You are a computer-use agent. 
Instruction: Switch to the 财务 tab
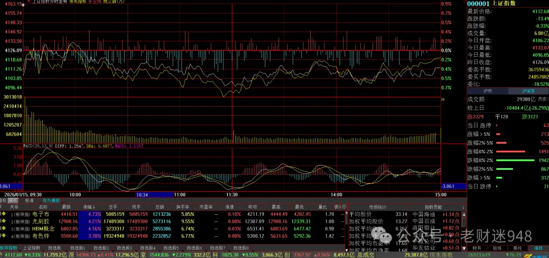tap(476, 248)
